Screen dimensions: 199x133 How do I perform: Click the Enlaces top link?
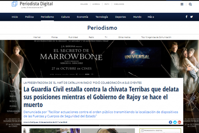click(x=84, y=4)
